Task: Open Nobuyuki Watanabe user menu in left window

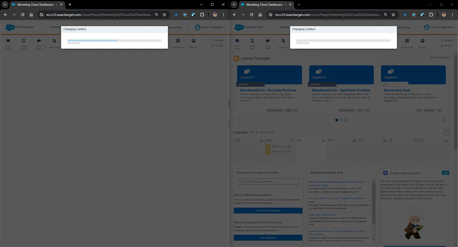Action: coord(210,27)
